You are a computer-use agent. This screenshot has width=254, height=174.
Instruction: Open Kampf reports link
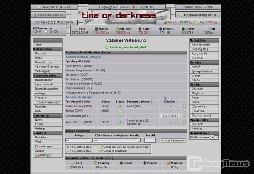[204, 67]
